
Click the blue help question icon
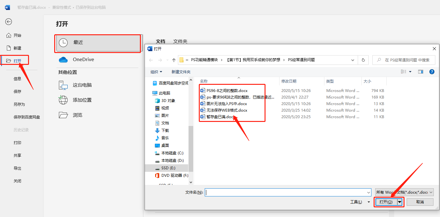(432, 72)
